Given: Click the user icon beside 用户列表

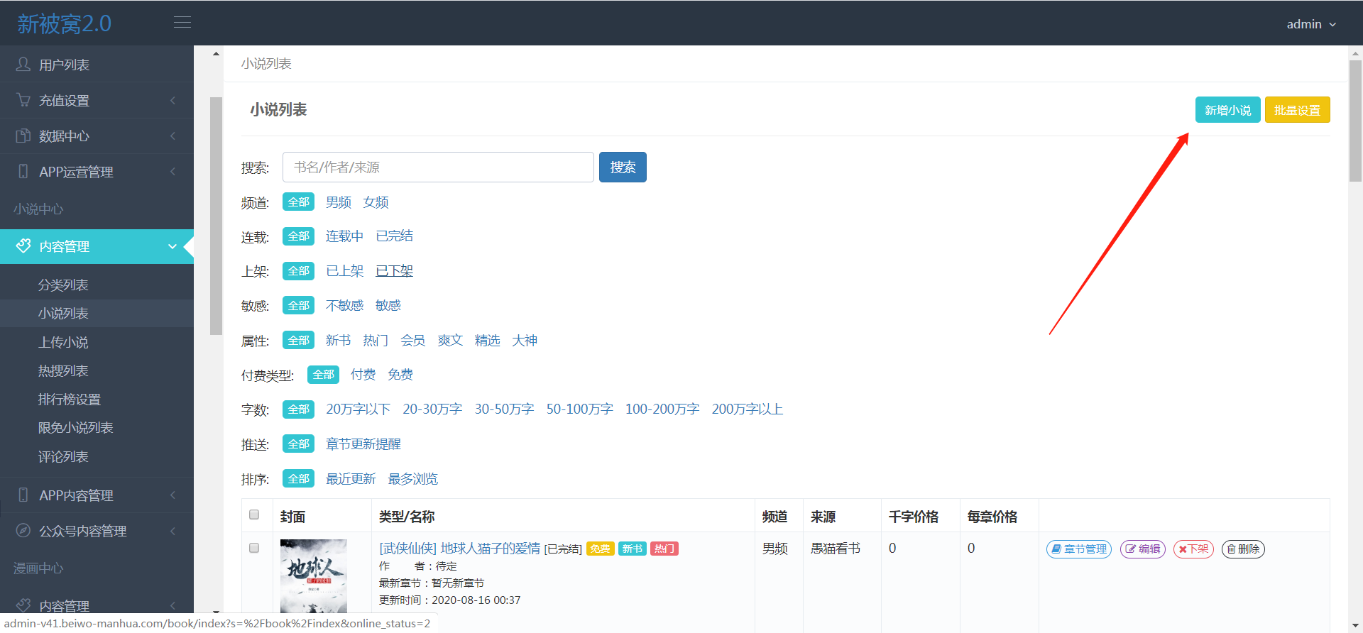Looking at the screenshot, I should pyautogui.click(x=23, y=65).
